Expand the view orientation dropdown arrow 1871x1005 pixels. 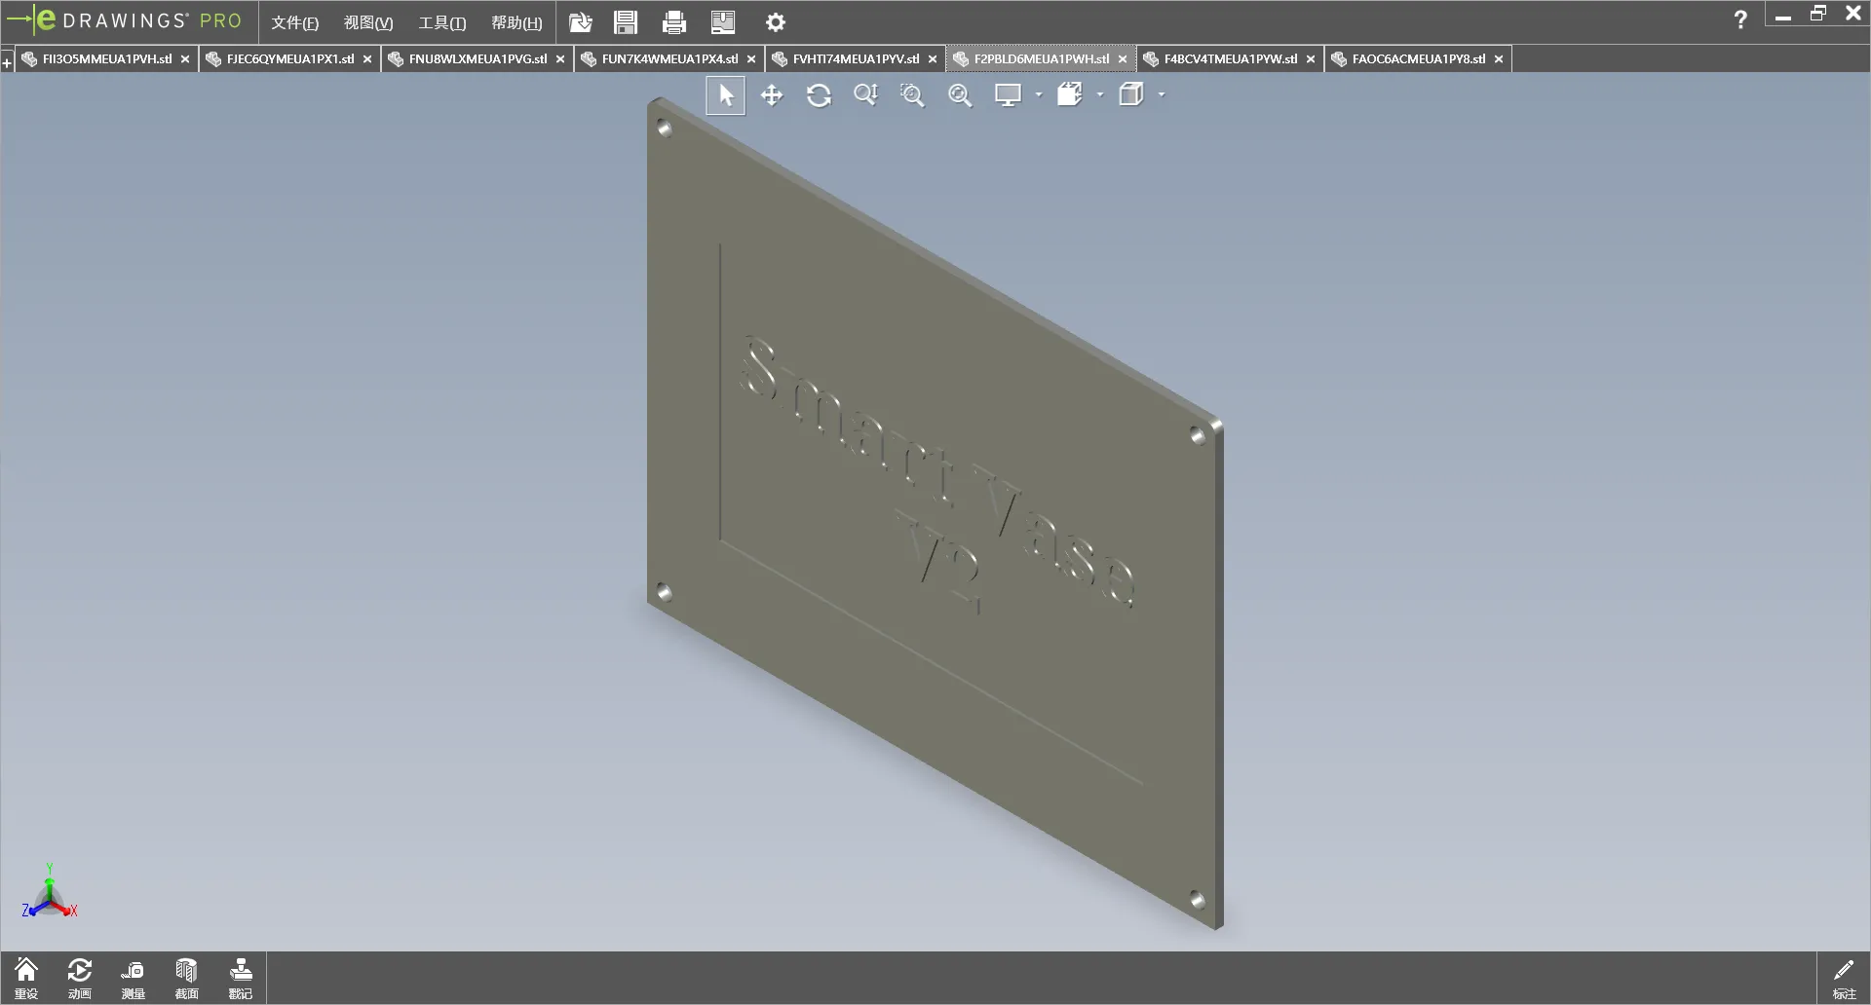click(1100, 95)
